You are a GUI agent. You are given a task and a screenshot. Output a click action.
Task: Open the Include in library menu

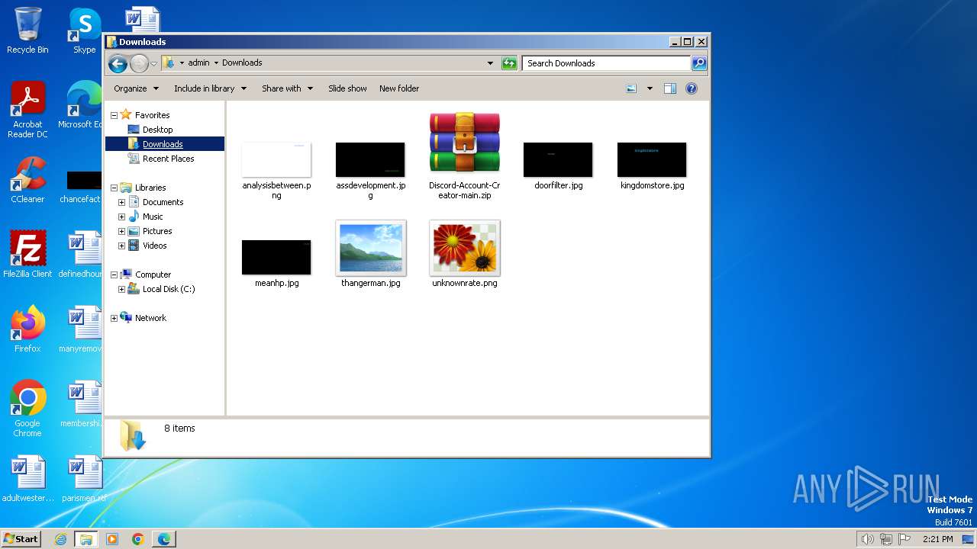211,88
